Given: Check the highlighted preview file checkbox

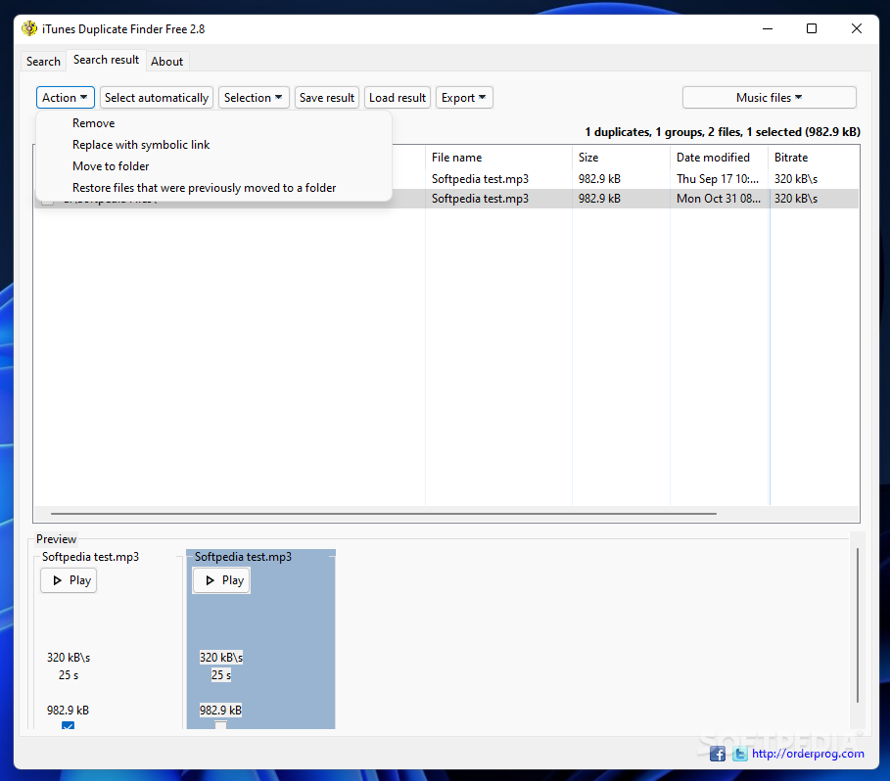Looking at the screenshot, I should [x=221, y=725].
